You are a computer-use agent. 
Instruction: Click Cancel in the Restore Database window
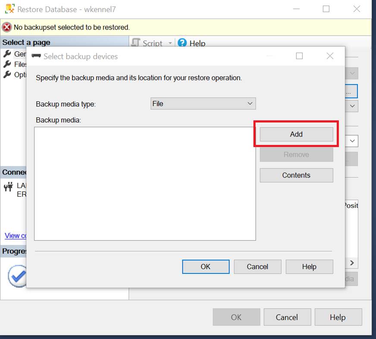287,317
